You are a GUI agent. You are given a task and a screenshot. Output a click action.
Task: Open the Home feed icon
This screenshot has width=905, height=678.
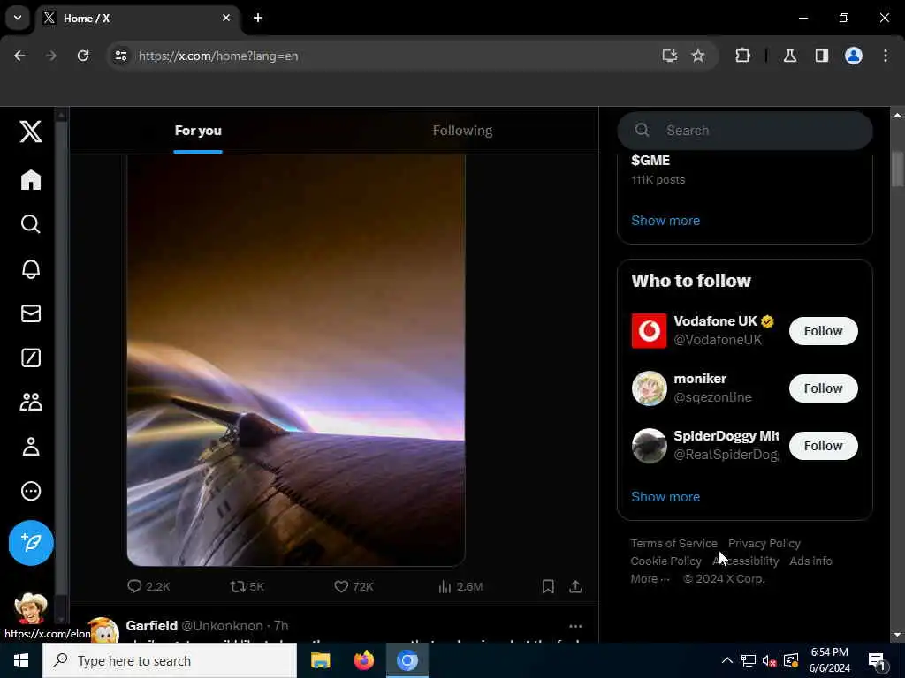(31, 180)
